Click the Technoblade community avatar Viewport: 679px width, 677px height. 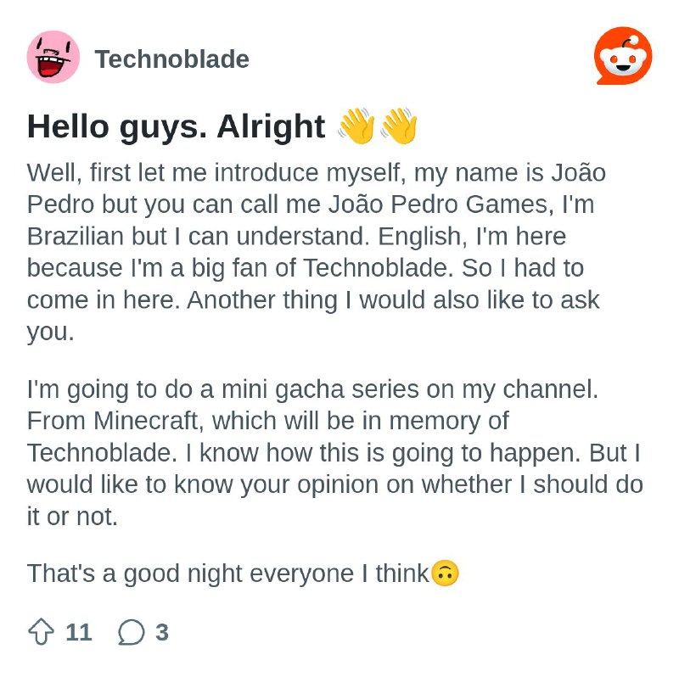click(x=53, y=57)
